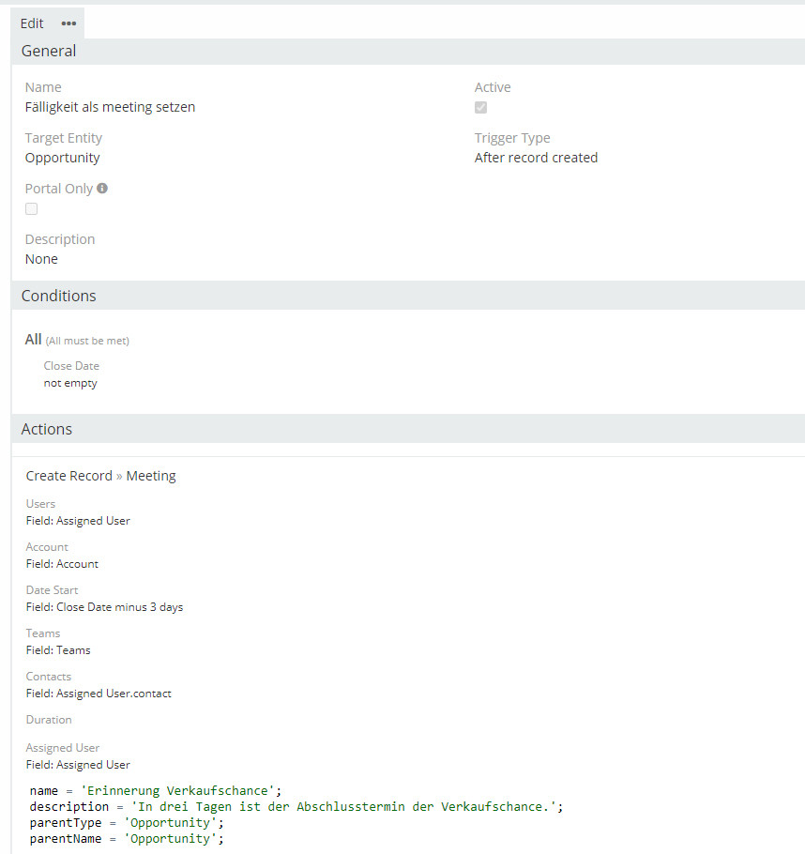This screenshot has height=854, width=805.
Task: Click the Portal Only info icon
Action: pyautogui.click(x=102, y=188)
